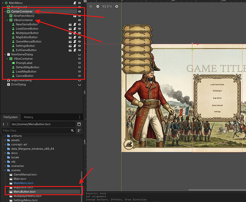Open the script icon on MainMenu node
Screen dimensions: 246x202
pyautogui.click(x=75, y=3)
